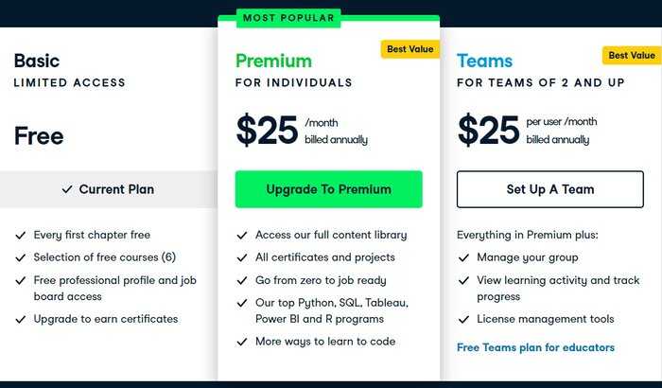Click Upgrade to earn certificates text
Image resolution: width=662 pixels, height=388 pixels.
point(106,319)
